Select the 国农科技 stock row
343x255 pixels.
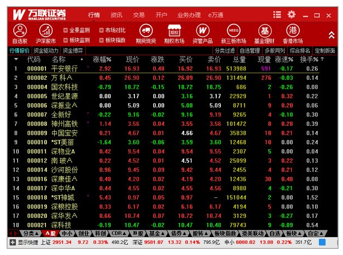click(x=165, y=87)
